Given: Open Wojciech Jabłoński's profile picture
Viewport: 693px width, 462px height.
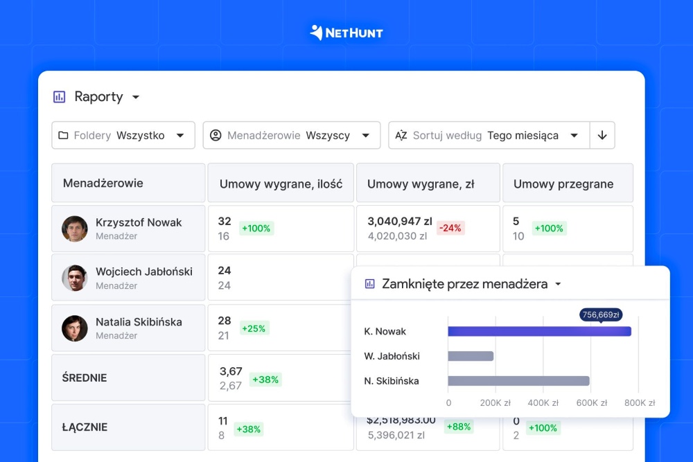Looking at the screenshot, I should click(75, 278).
